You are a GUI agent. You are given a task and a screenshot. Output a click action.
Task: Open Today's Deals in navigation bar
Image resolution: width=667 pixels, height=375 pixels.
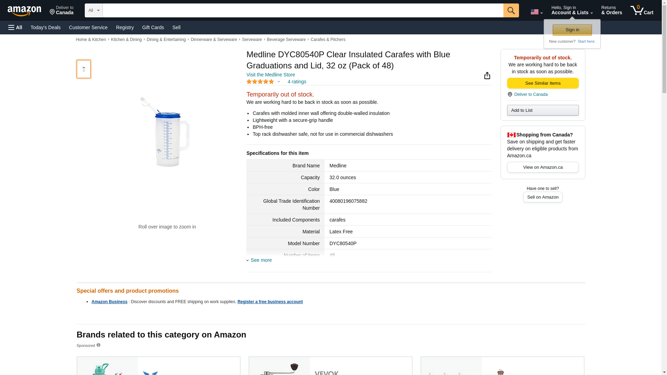coord(46,27)
